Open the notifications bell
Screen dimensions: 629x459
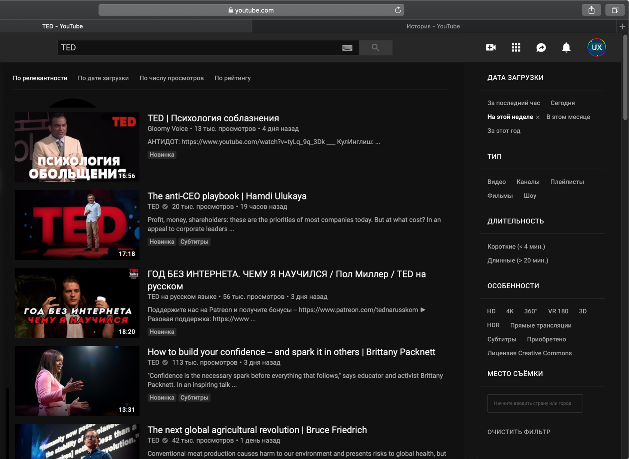pyautogui.click(x=566, y=48)
